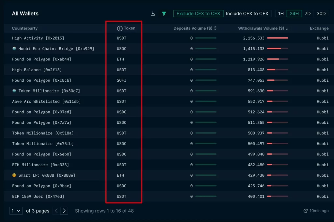The width and height of the screenshot is (334, 222).
Task: Go to previous page with left arrow
Action: pyautogui.click(x=56, y=211)
